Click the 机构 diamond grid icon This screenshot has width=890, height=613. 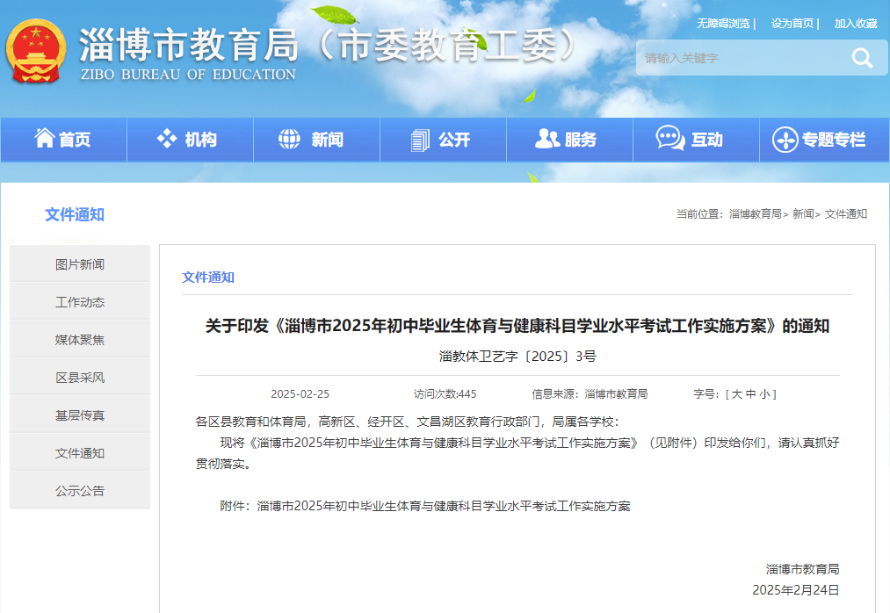point(167,139)
